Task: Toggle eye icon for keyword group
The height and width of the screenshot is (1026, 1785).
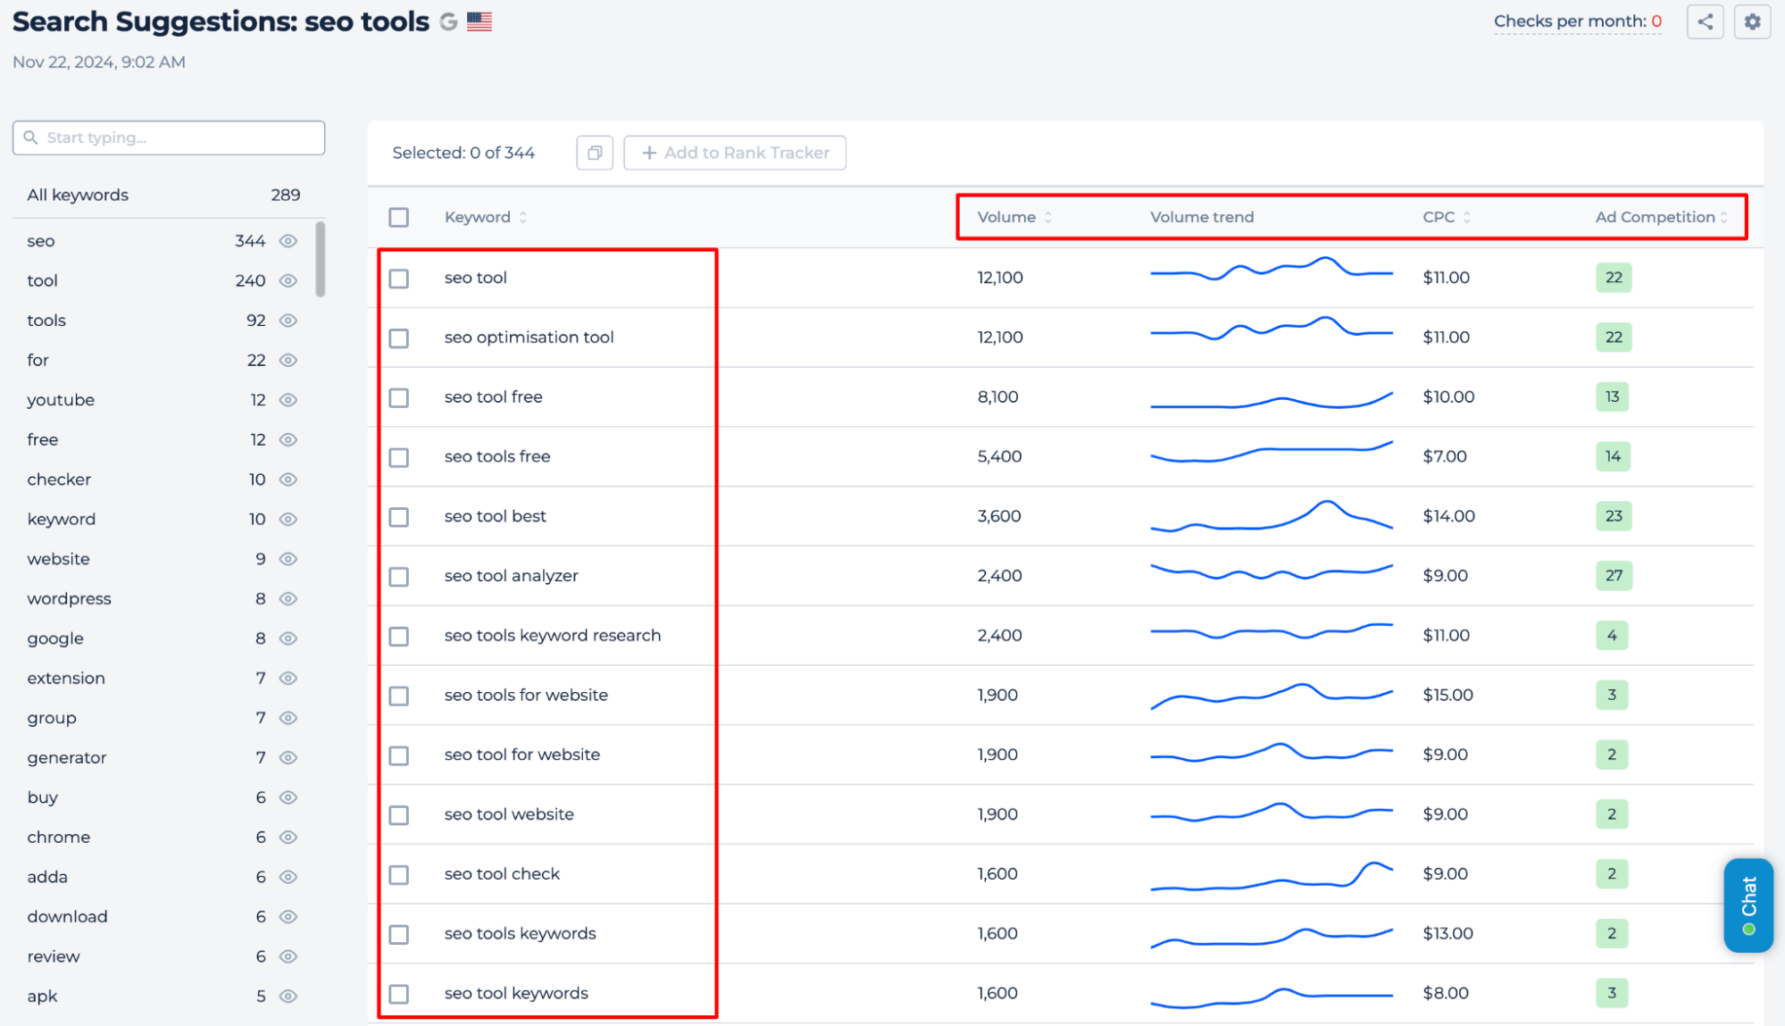Action: (288, 519)
